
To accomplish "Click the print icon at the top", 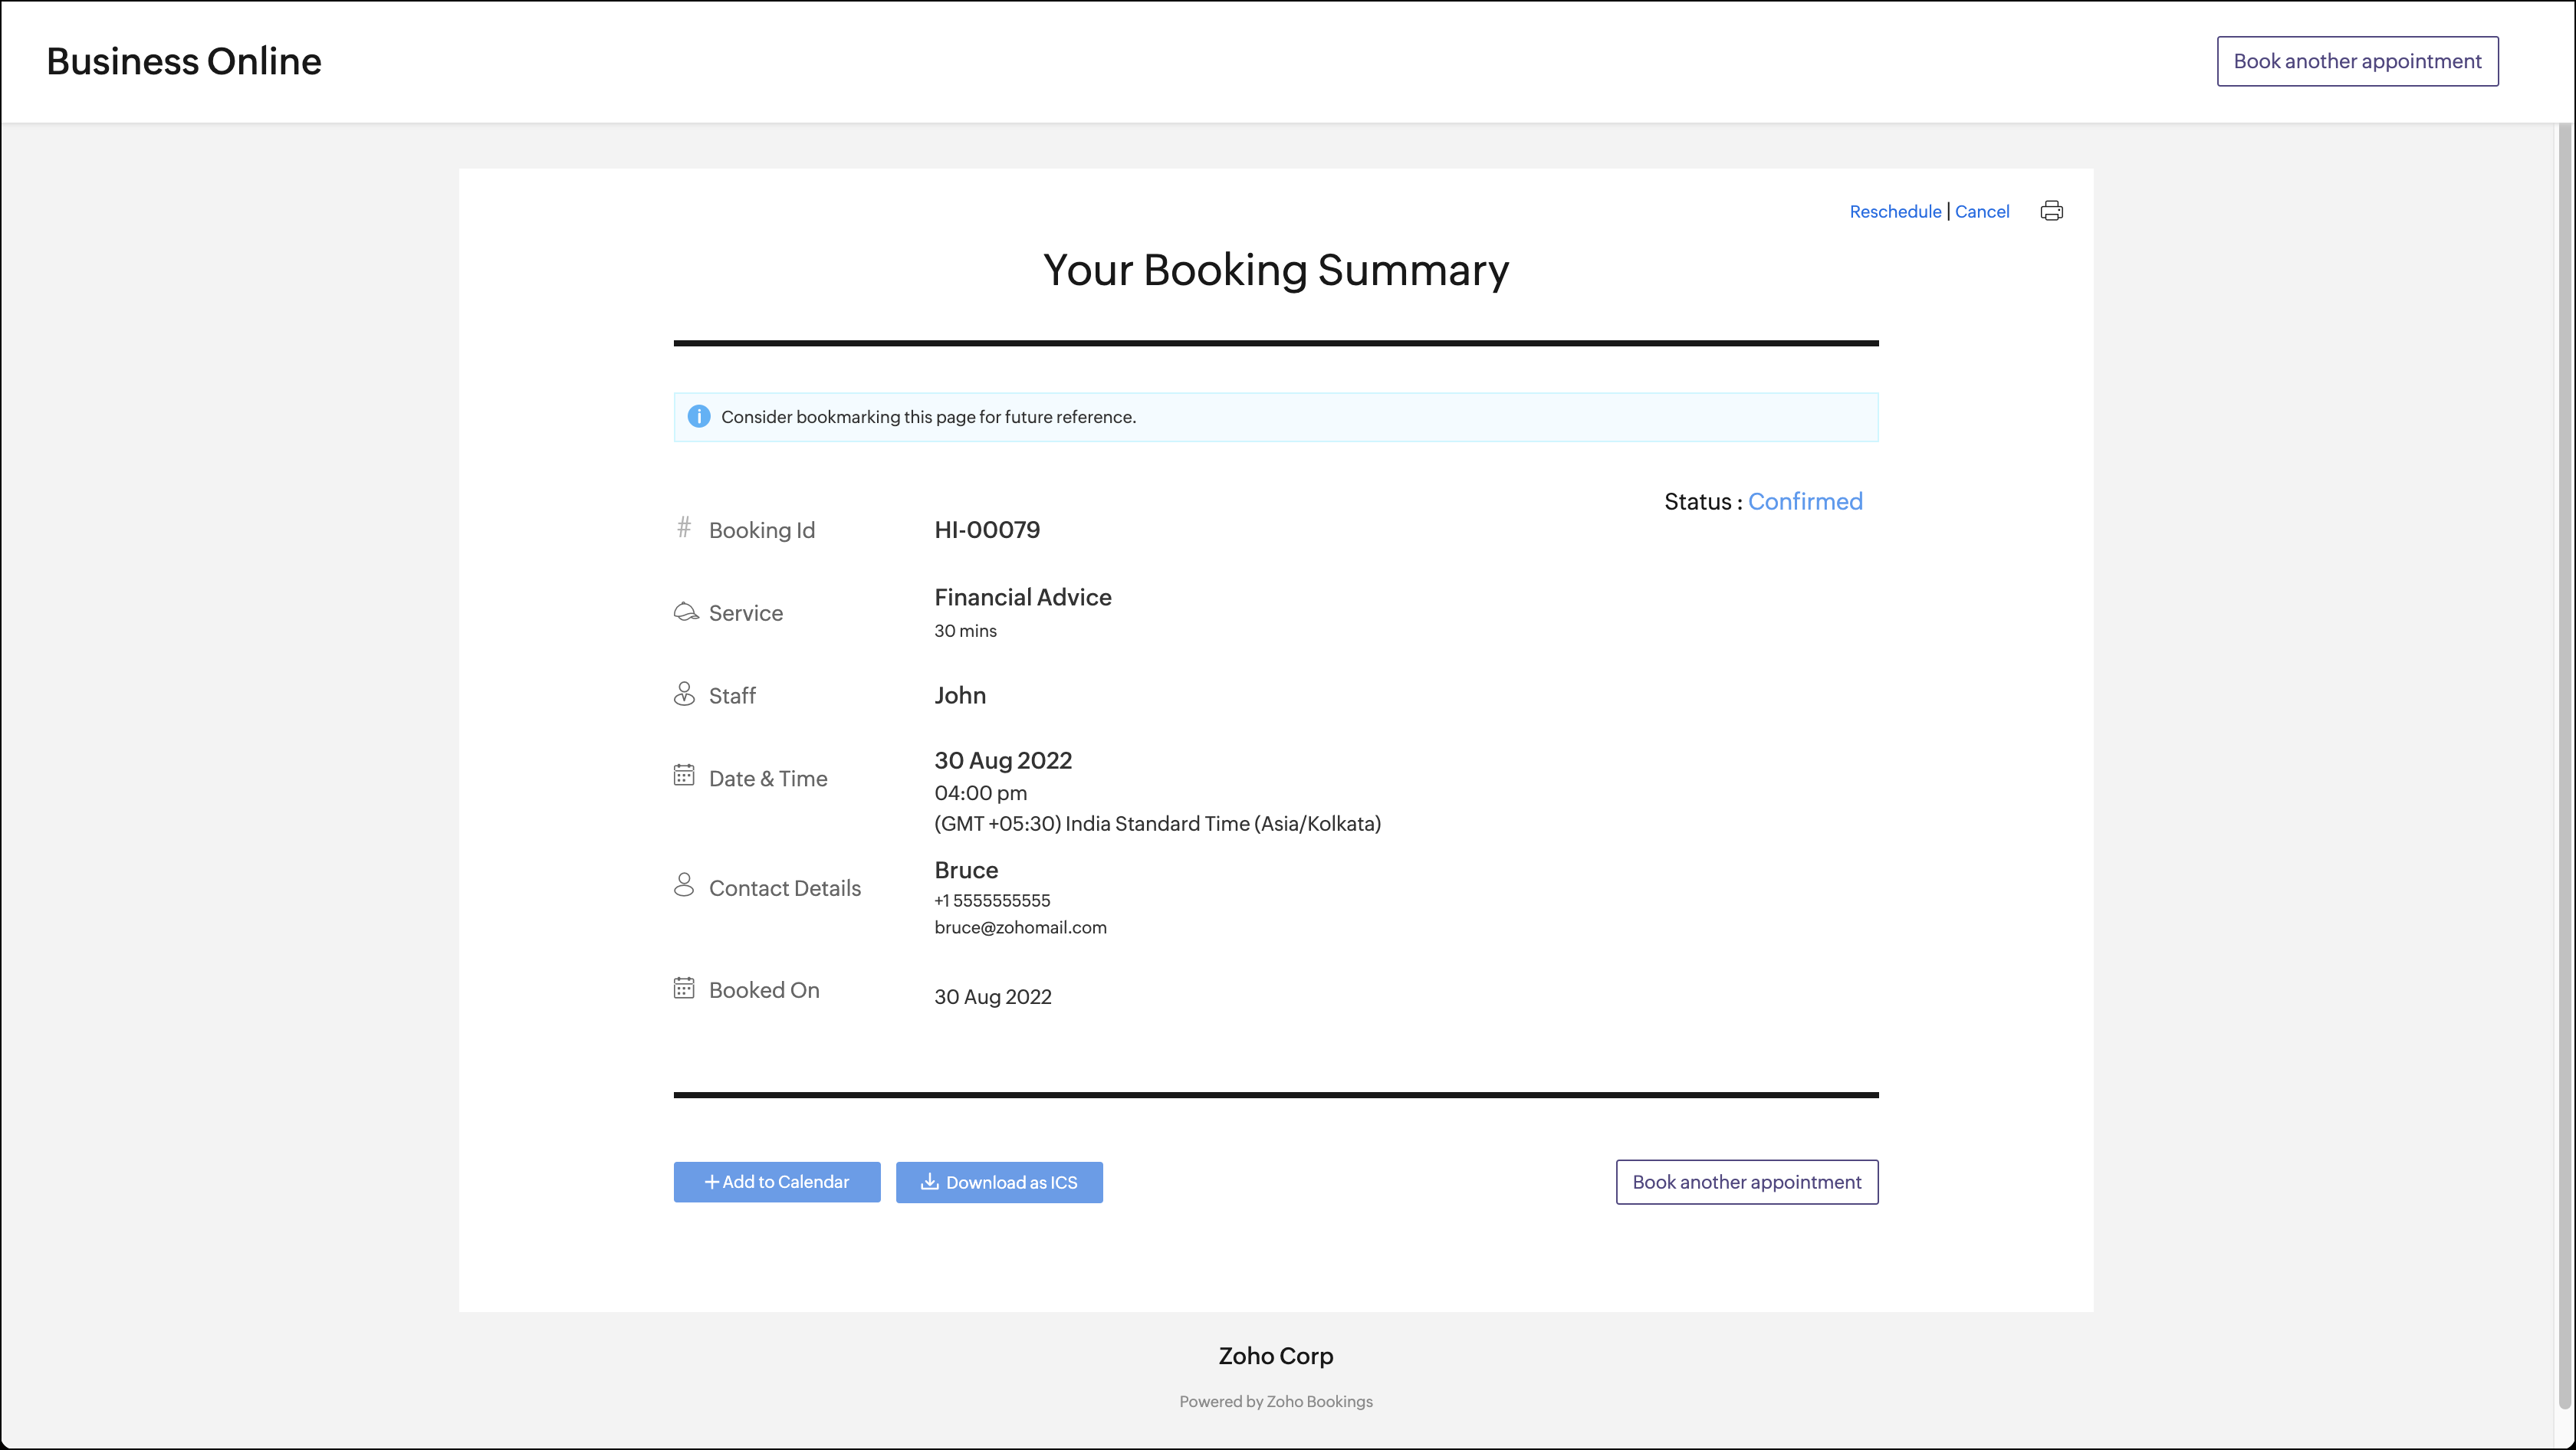I will (2051, 211).
